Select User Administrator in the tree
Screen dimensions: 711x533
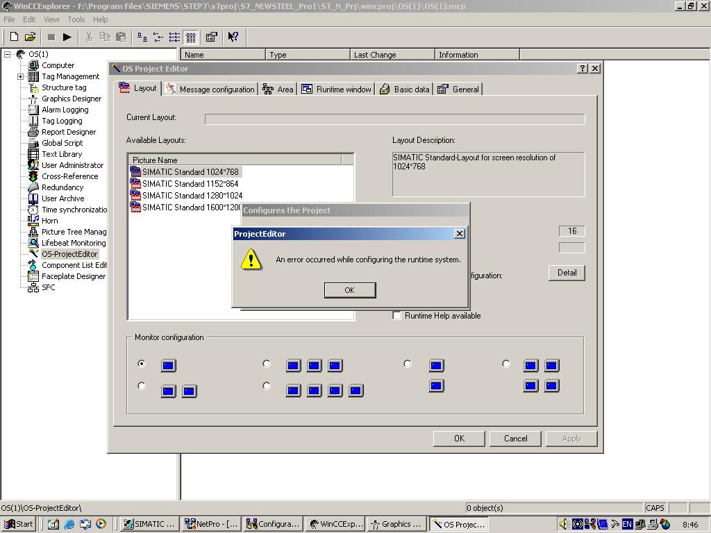click(72, 165)
